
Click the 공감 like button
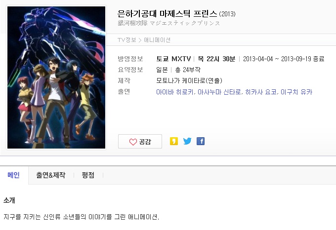140,142
